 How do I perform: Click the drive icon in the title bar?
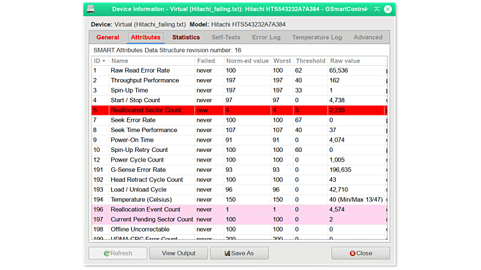[92, 9]
